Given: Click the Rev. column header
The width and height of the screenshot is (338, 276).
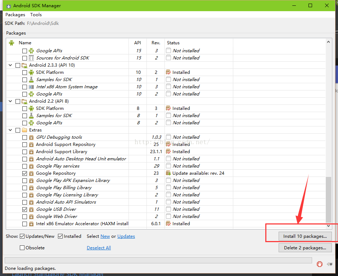Looking at the screenshot, I should click(x=156, y=43).
